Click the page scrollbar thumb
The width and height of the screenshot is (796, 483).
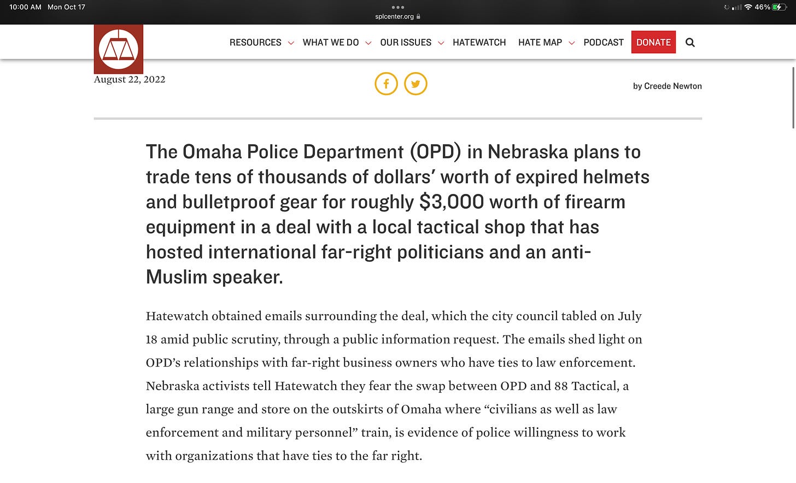tap(793, 98)
